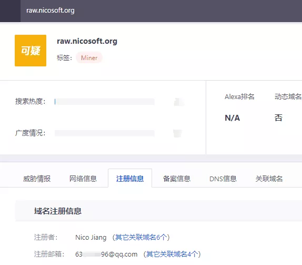Click the 搜索热度 progress bar
The image size is (302, 265).
[x=105, y=102]
